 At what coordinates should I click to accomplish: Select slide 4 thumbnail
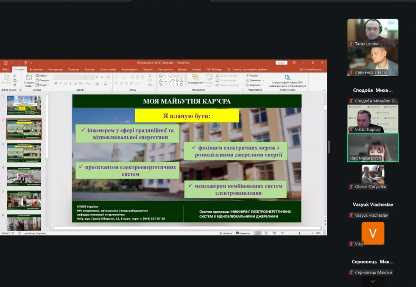(x=24, y=177)
